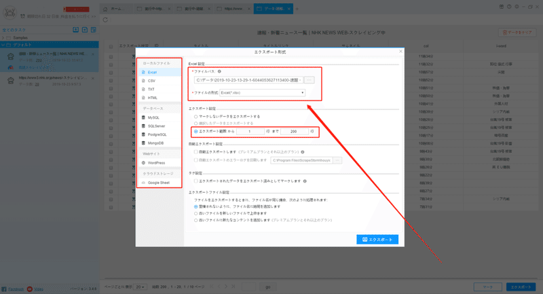Click the go button in pagination
The height and width of the screenshot is (294, 543).
[x=267, y=287]
